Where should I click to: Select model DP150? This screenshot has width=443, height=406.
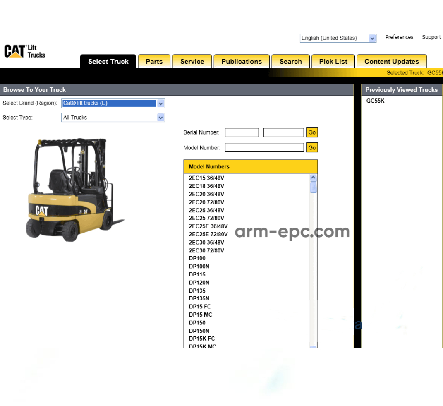(x=197, y=323)
